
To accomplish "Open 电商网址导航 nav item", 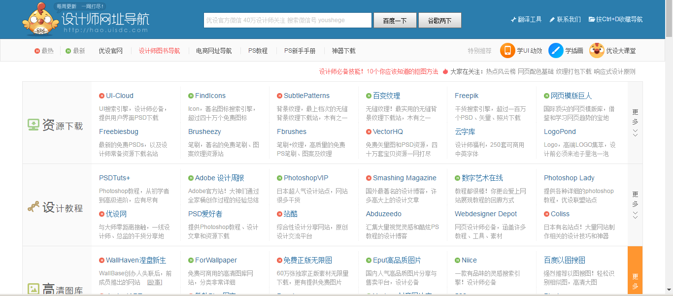I will (x=214, y=51).
